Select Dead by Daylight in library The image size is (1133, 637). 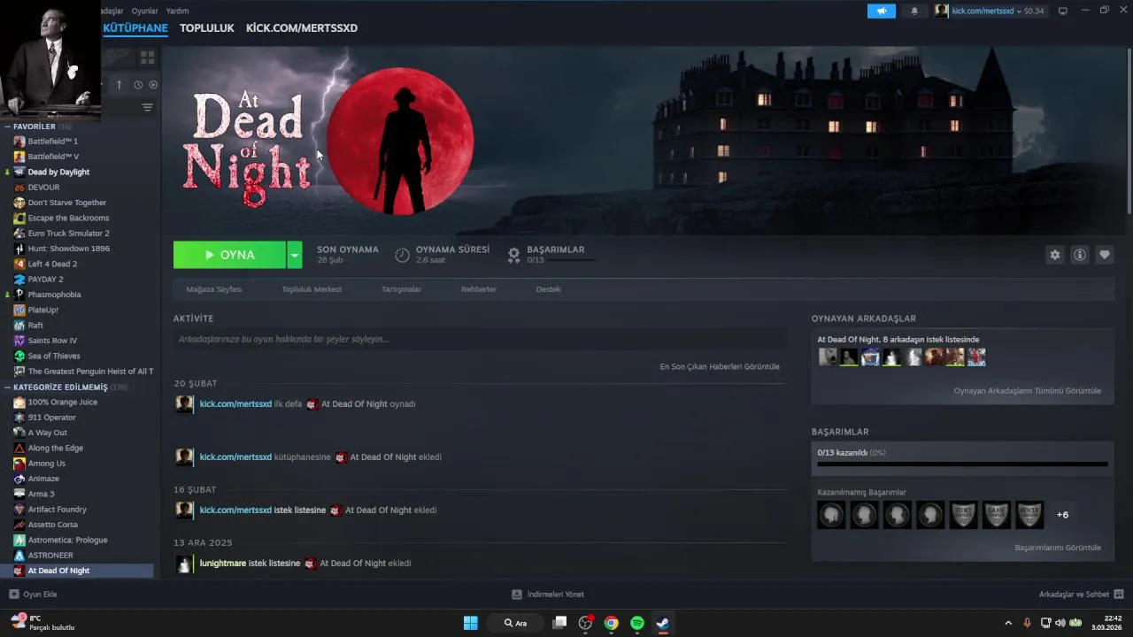pyautogui.click(x=58, y=173)
